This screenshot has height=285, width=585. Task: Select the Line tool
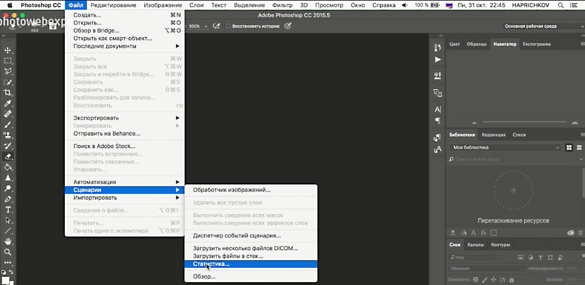8,231
